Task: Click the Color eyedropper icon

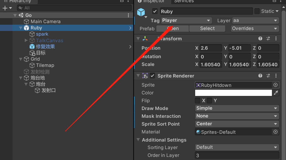Action: 276,92
